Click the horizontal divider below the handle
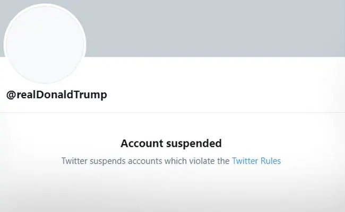This screenshot has height=212, width=345. pos(172,112)
